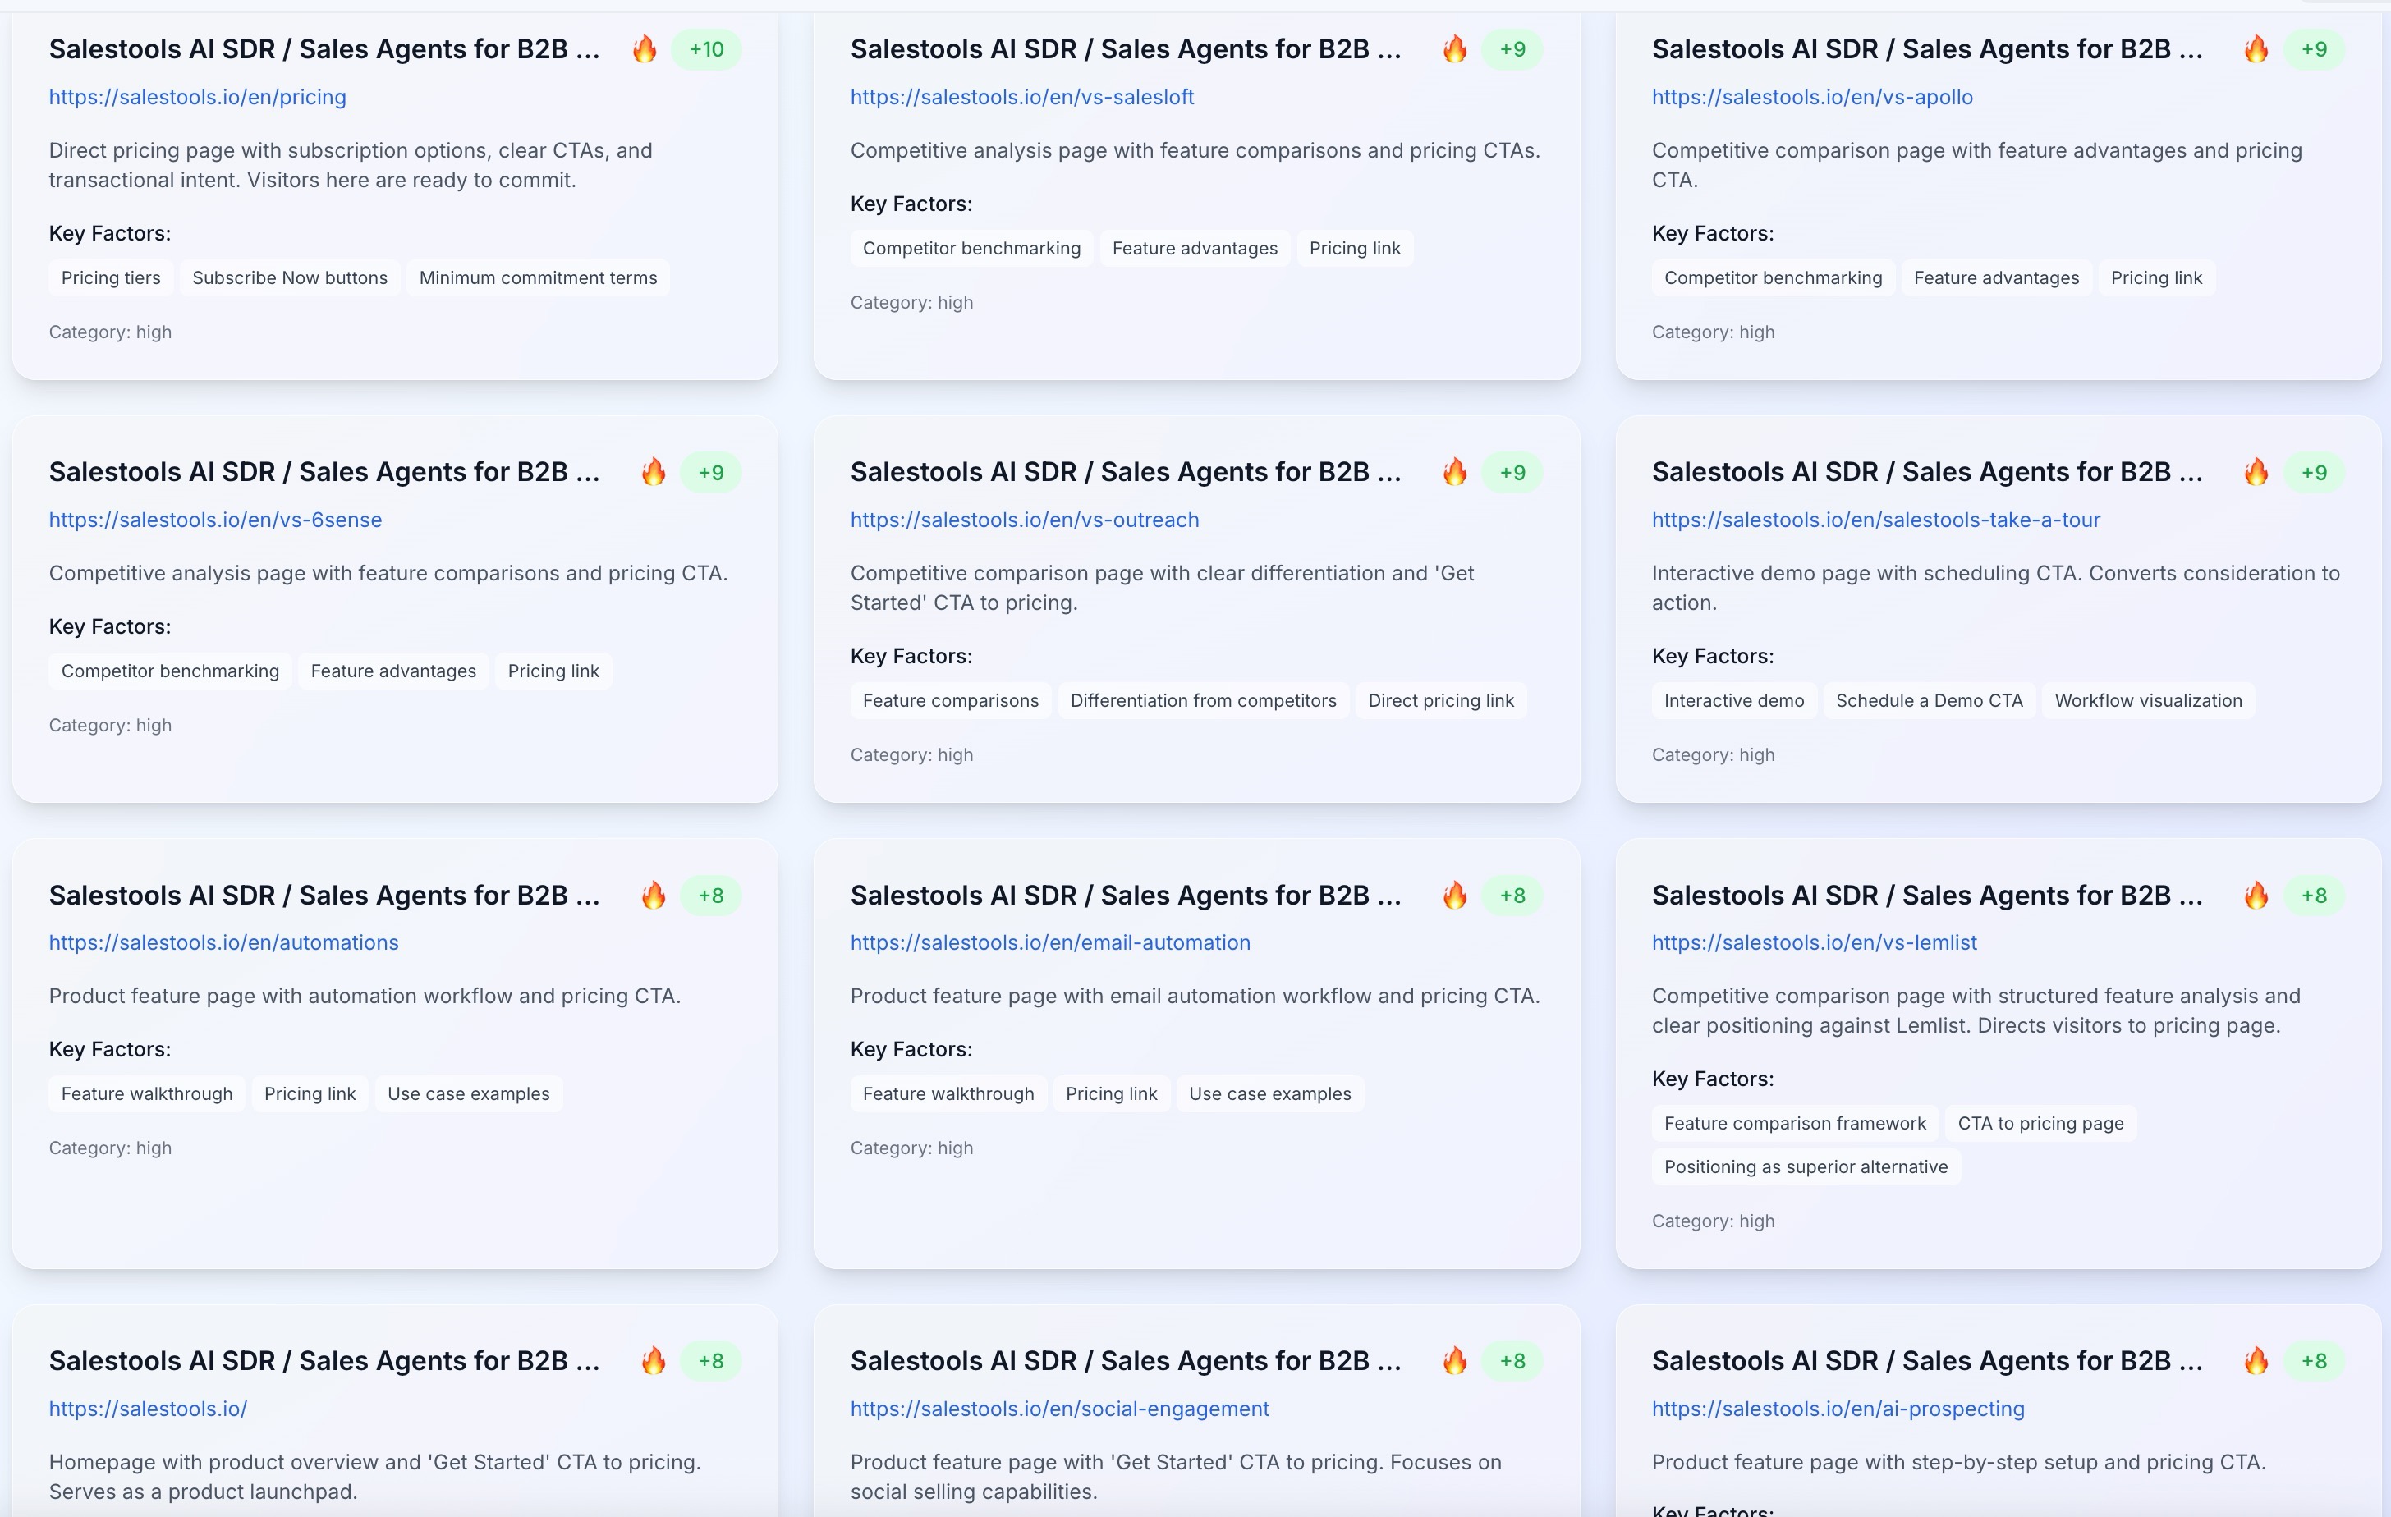Follow the salestools-take-a-tour URL
This screenshot has height=1517, width=2391.
(x=1875, y=520)
